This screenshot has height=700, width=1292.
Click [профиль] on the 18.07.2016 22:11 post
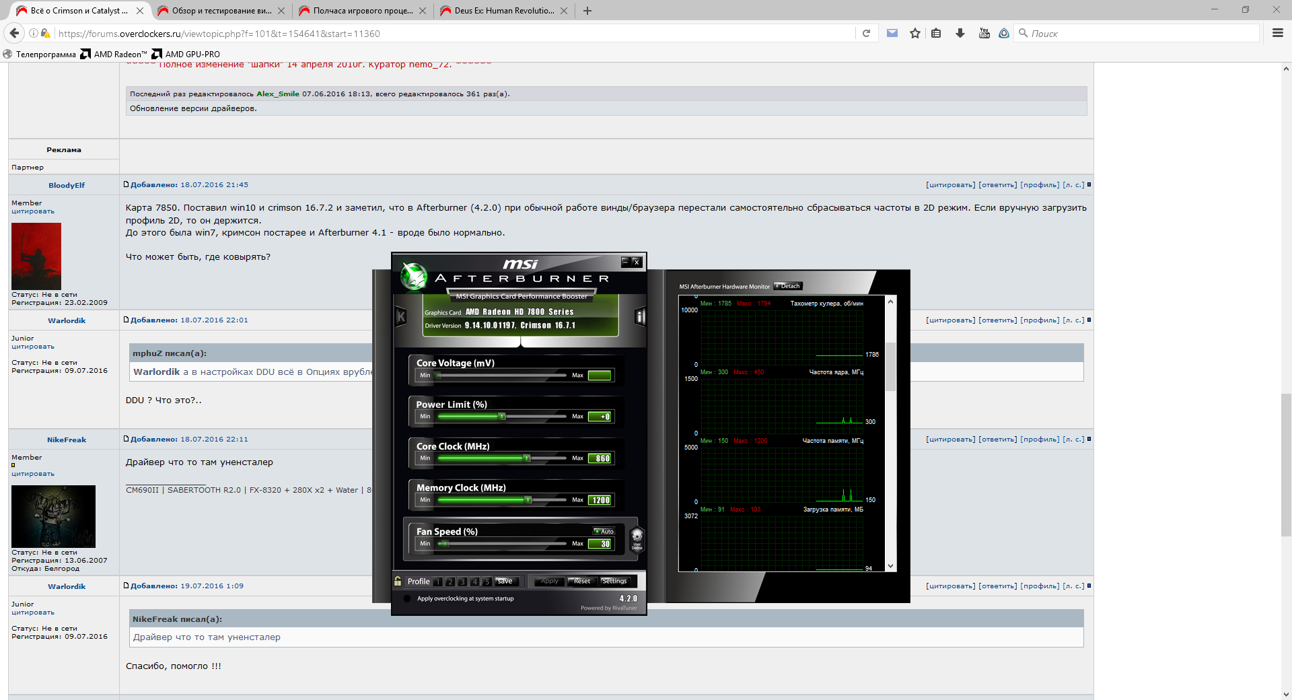[x=1040, y=439]
